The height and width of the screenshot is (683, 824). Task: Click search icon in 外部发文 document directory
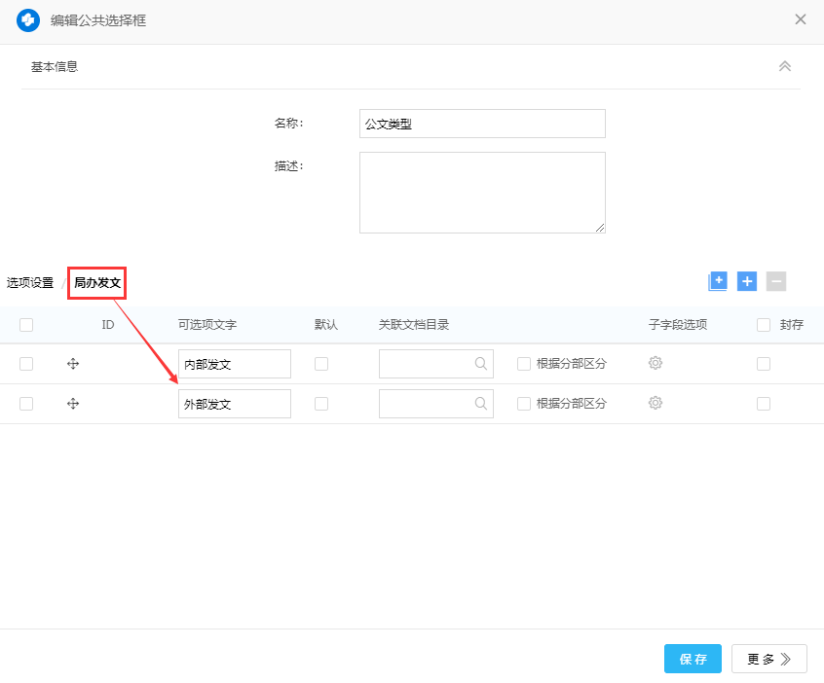(481, 404)
